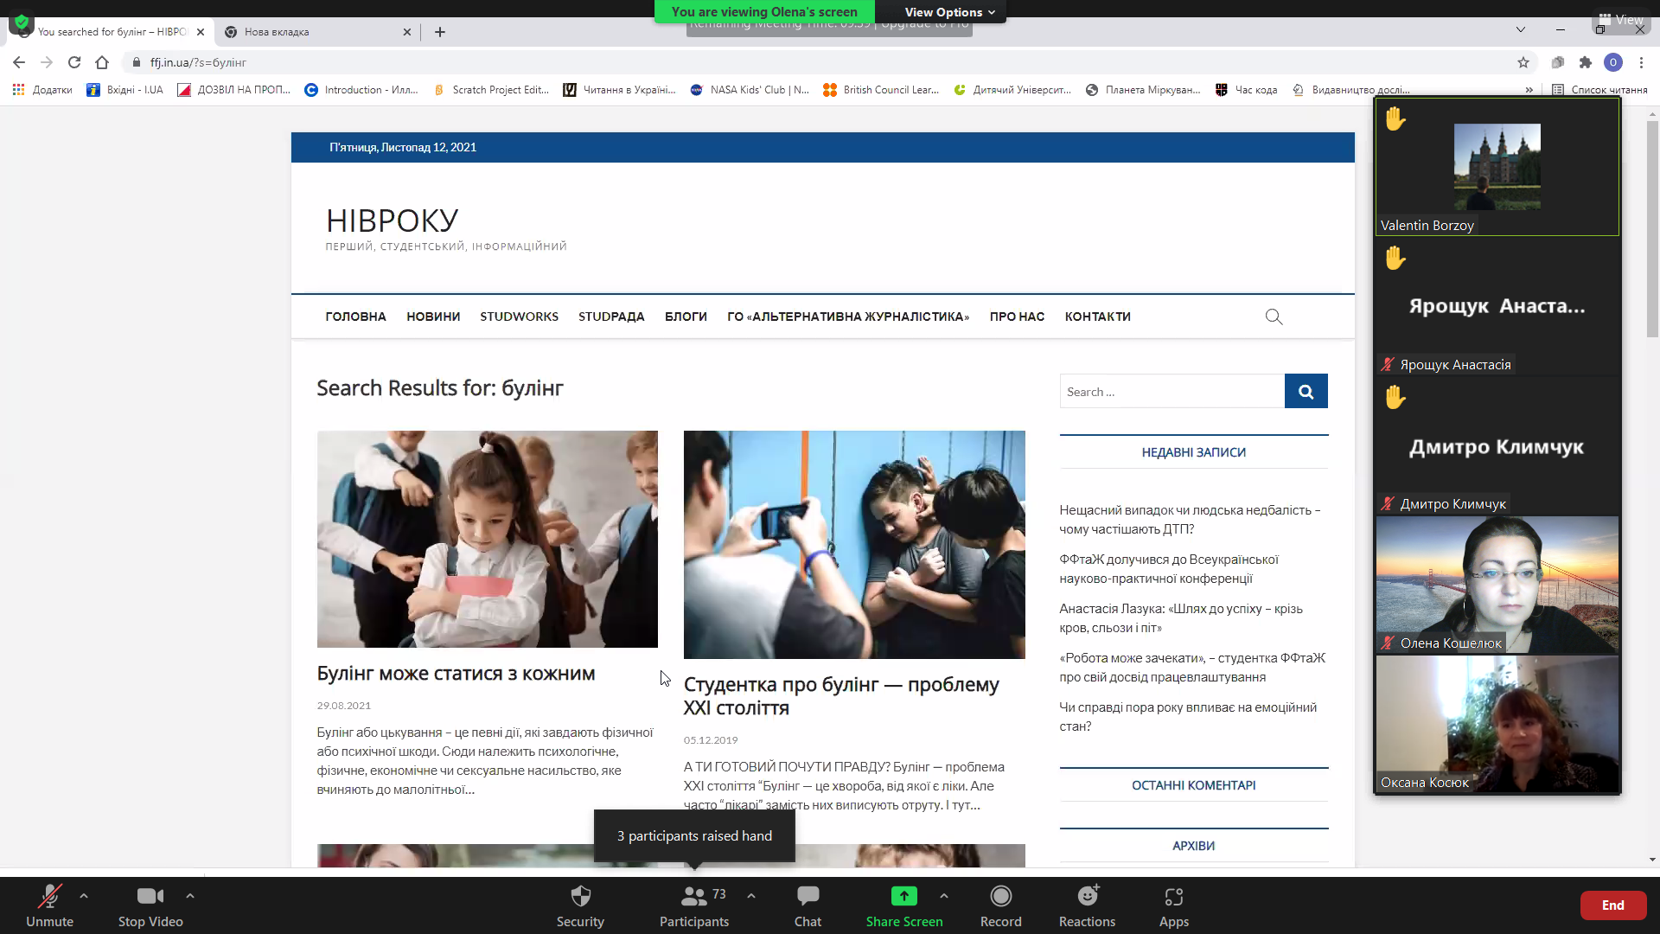Stop your video
The height and width of the screenshot is (934, 1660).
click(x=150, y=904)
